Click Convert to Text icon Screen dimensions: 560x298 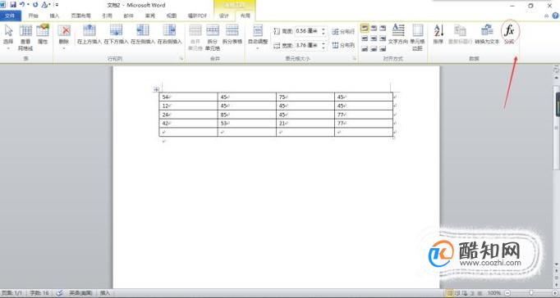(487, 34)
